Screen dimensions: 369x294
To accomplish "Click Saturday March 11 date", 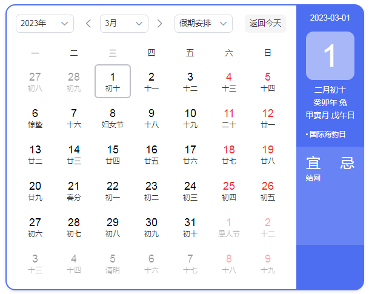I will (229, 118).
